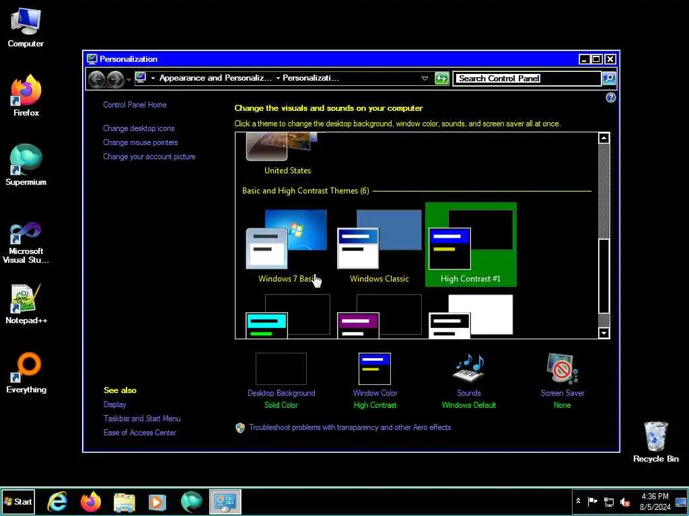689x516 pixels.
Task: Open Taskbar and Start Menu link
Action: pos(142,418)
